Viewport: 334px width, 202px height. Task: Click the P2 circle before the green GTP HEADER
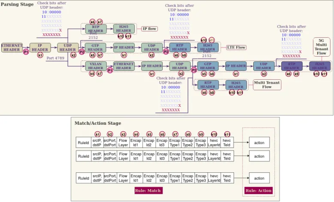pyautogui.click(x=82, y=52)
